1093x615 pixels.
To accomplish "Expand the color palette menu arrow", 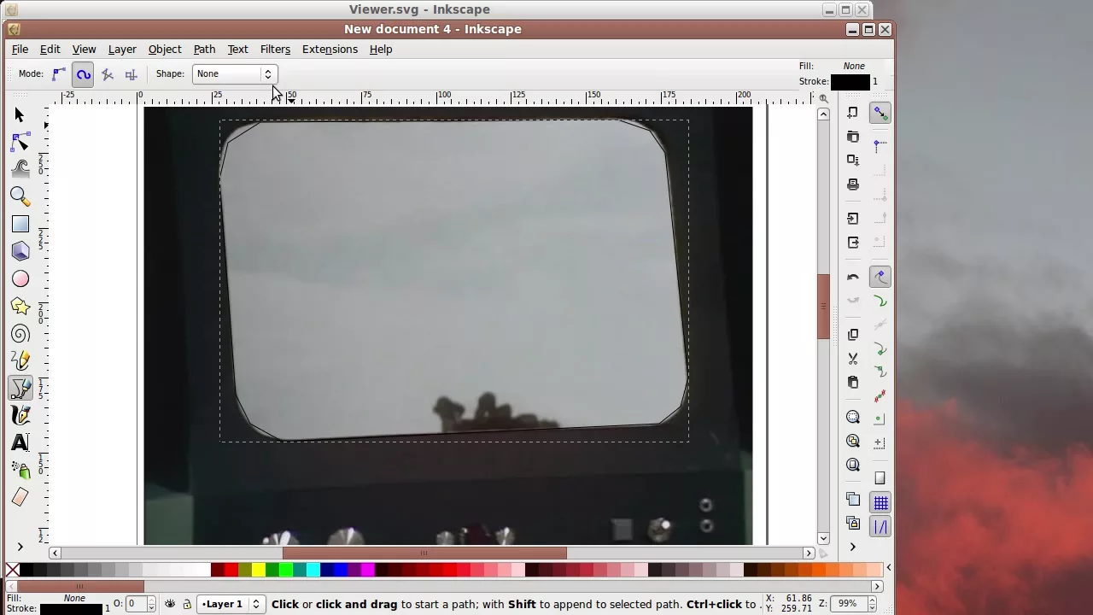I will point(888,567).
